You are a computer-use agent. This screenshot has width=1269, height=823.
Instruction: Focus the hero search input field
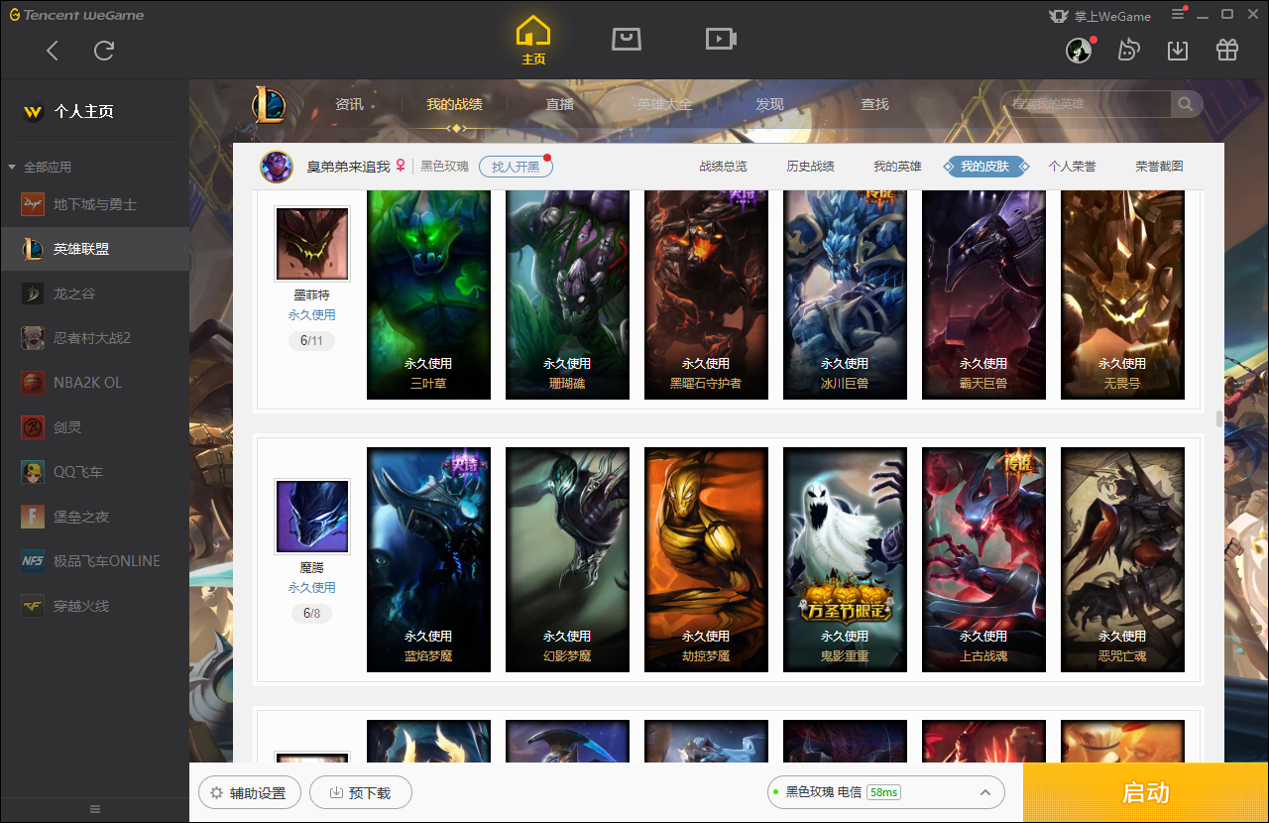pos(1086,104)
